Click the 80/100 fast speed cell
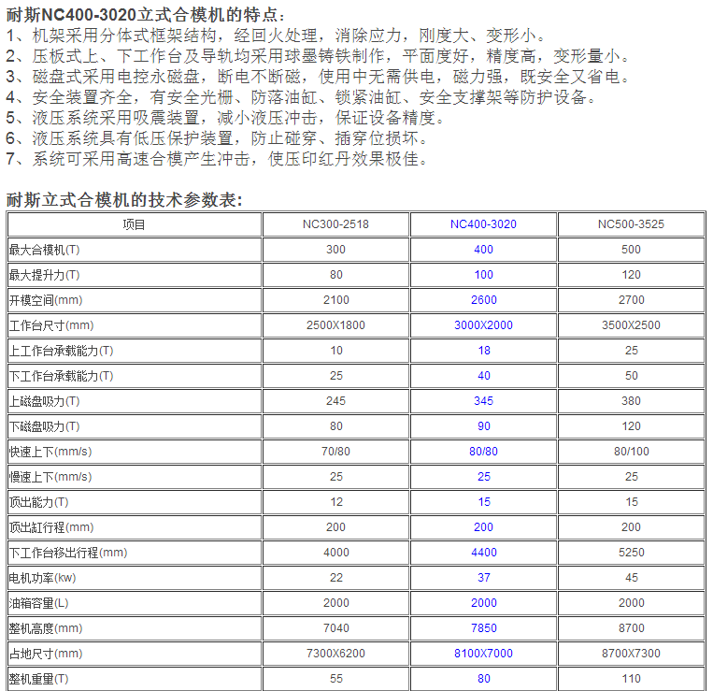The width and height of the screenshot is (713, 691). (632, 452)
